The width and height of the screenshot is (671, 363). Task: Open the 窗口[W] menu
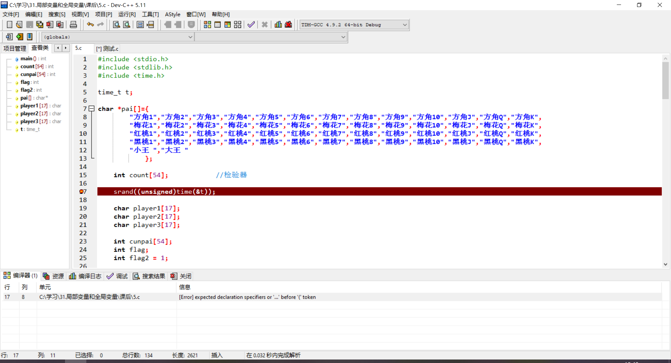point(196,14)
